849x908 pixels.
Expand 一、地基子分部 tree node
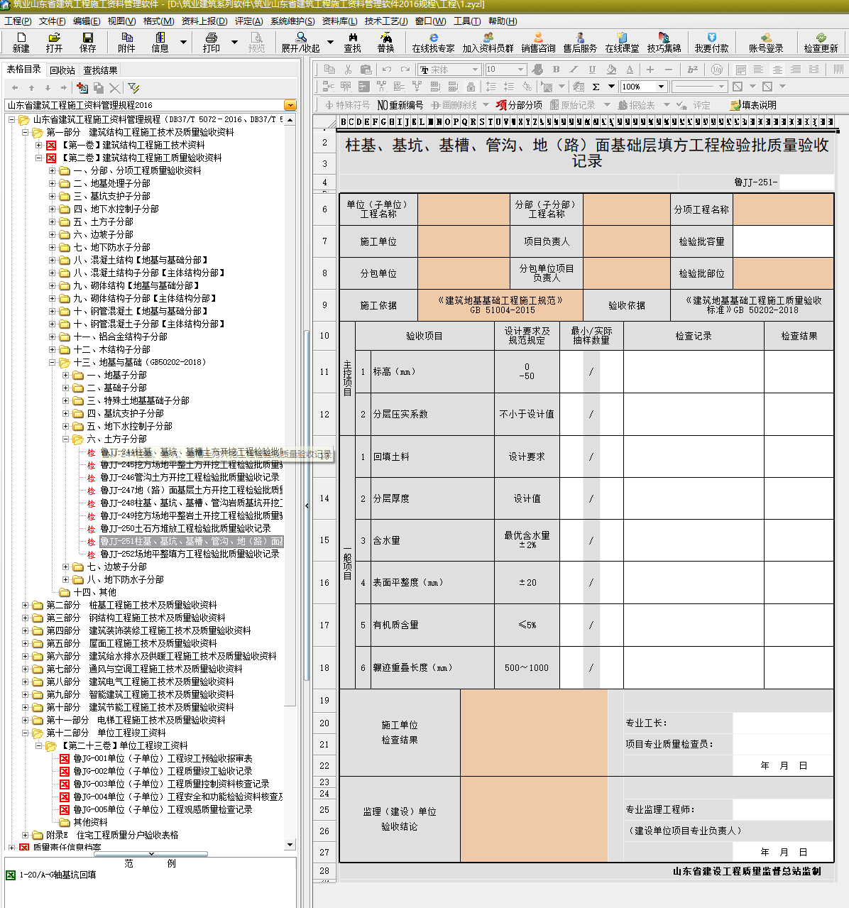point(65,375)
